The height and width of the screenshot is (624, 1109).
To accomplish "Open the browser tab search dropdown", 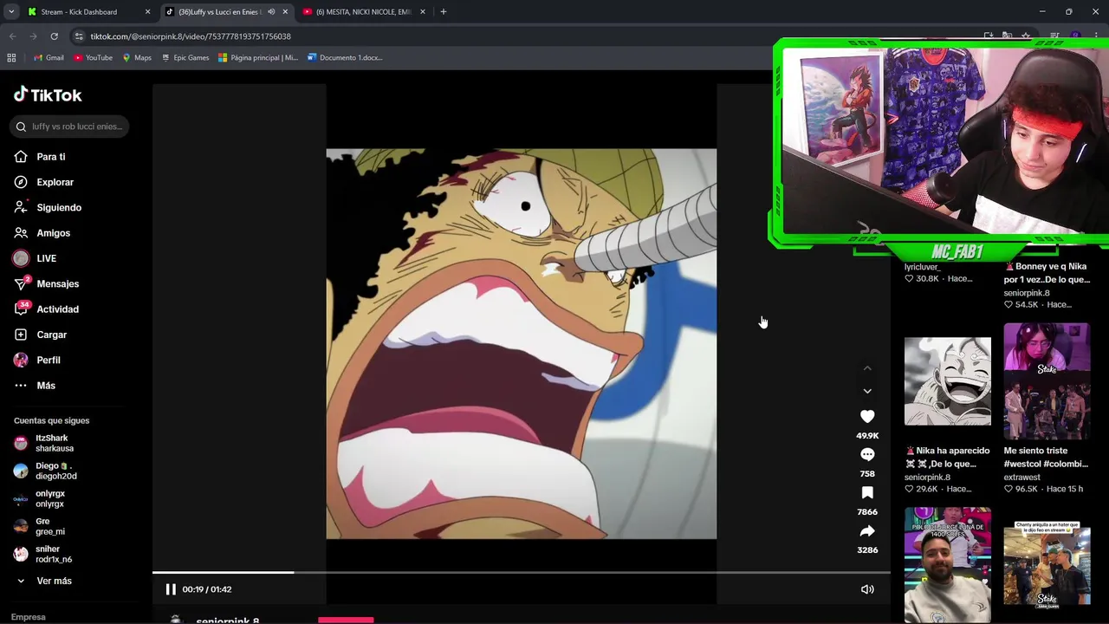I will (11, 11).
